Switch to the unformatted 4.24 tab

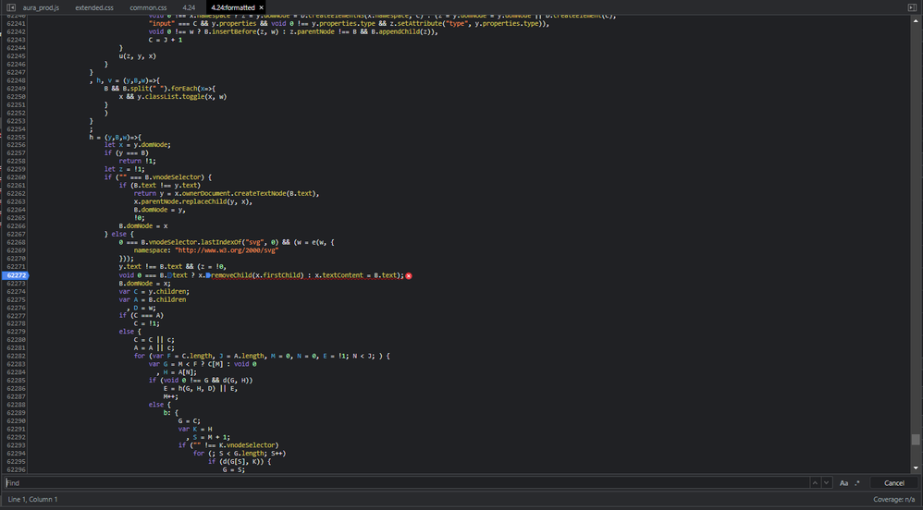click(189, 7)
